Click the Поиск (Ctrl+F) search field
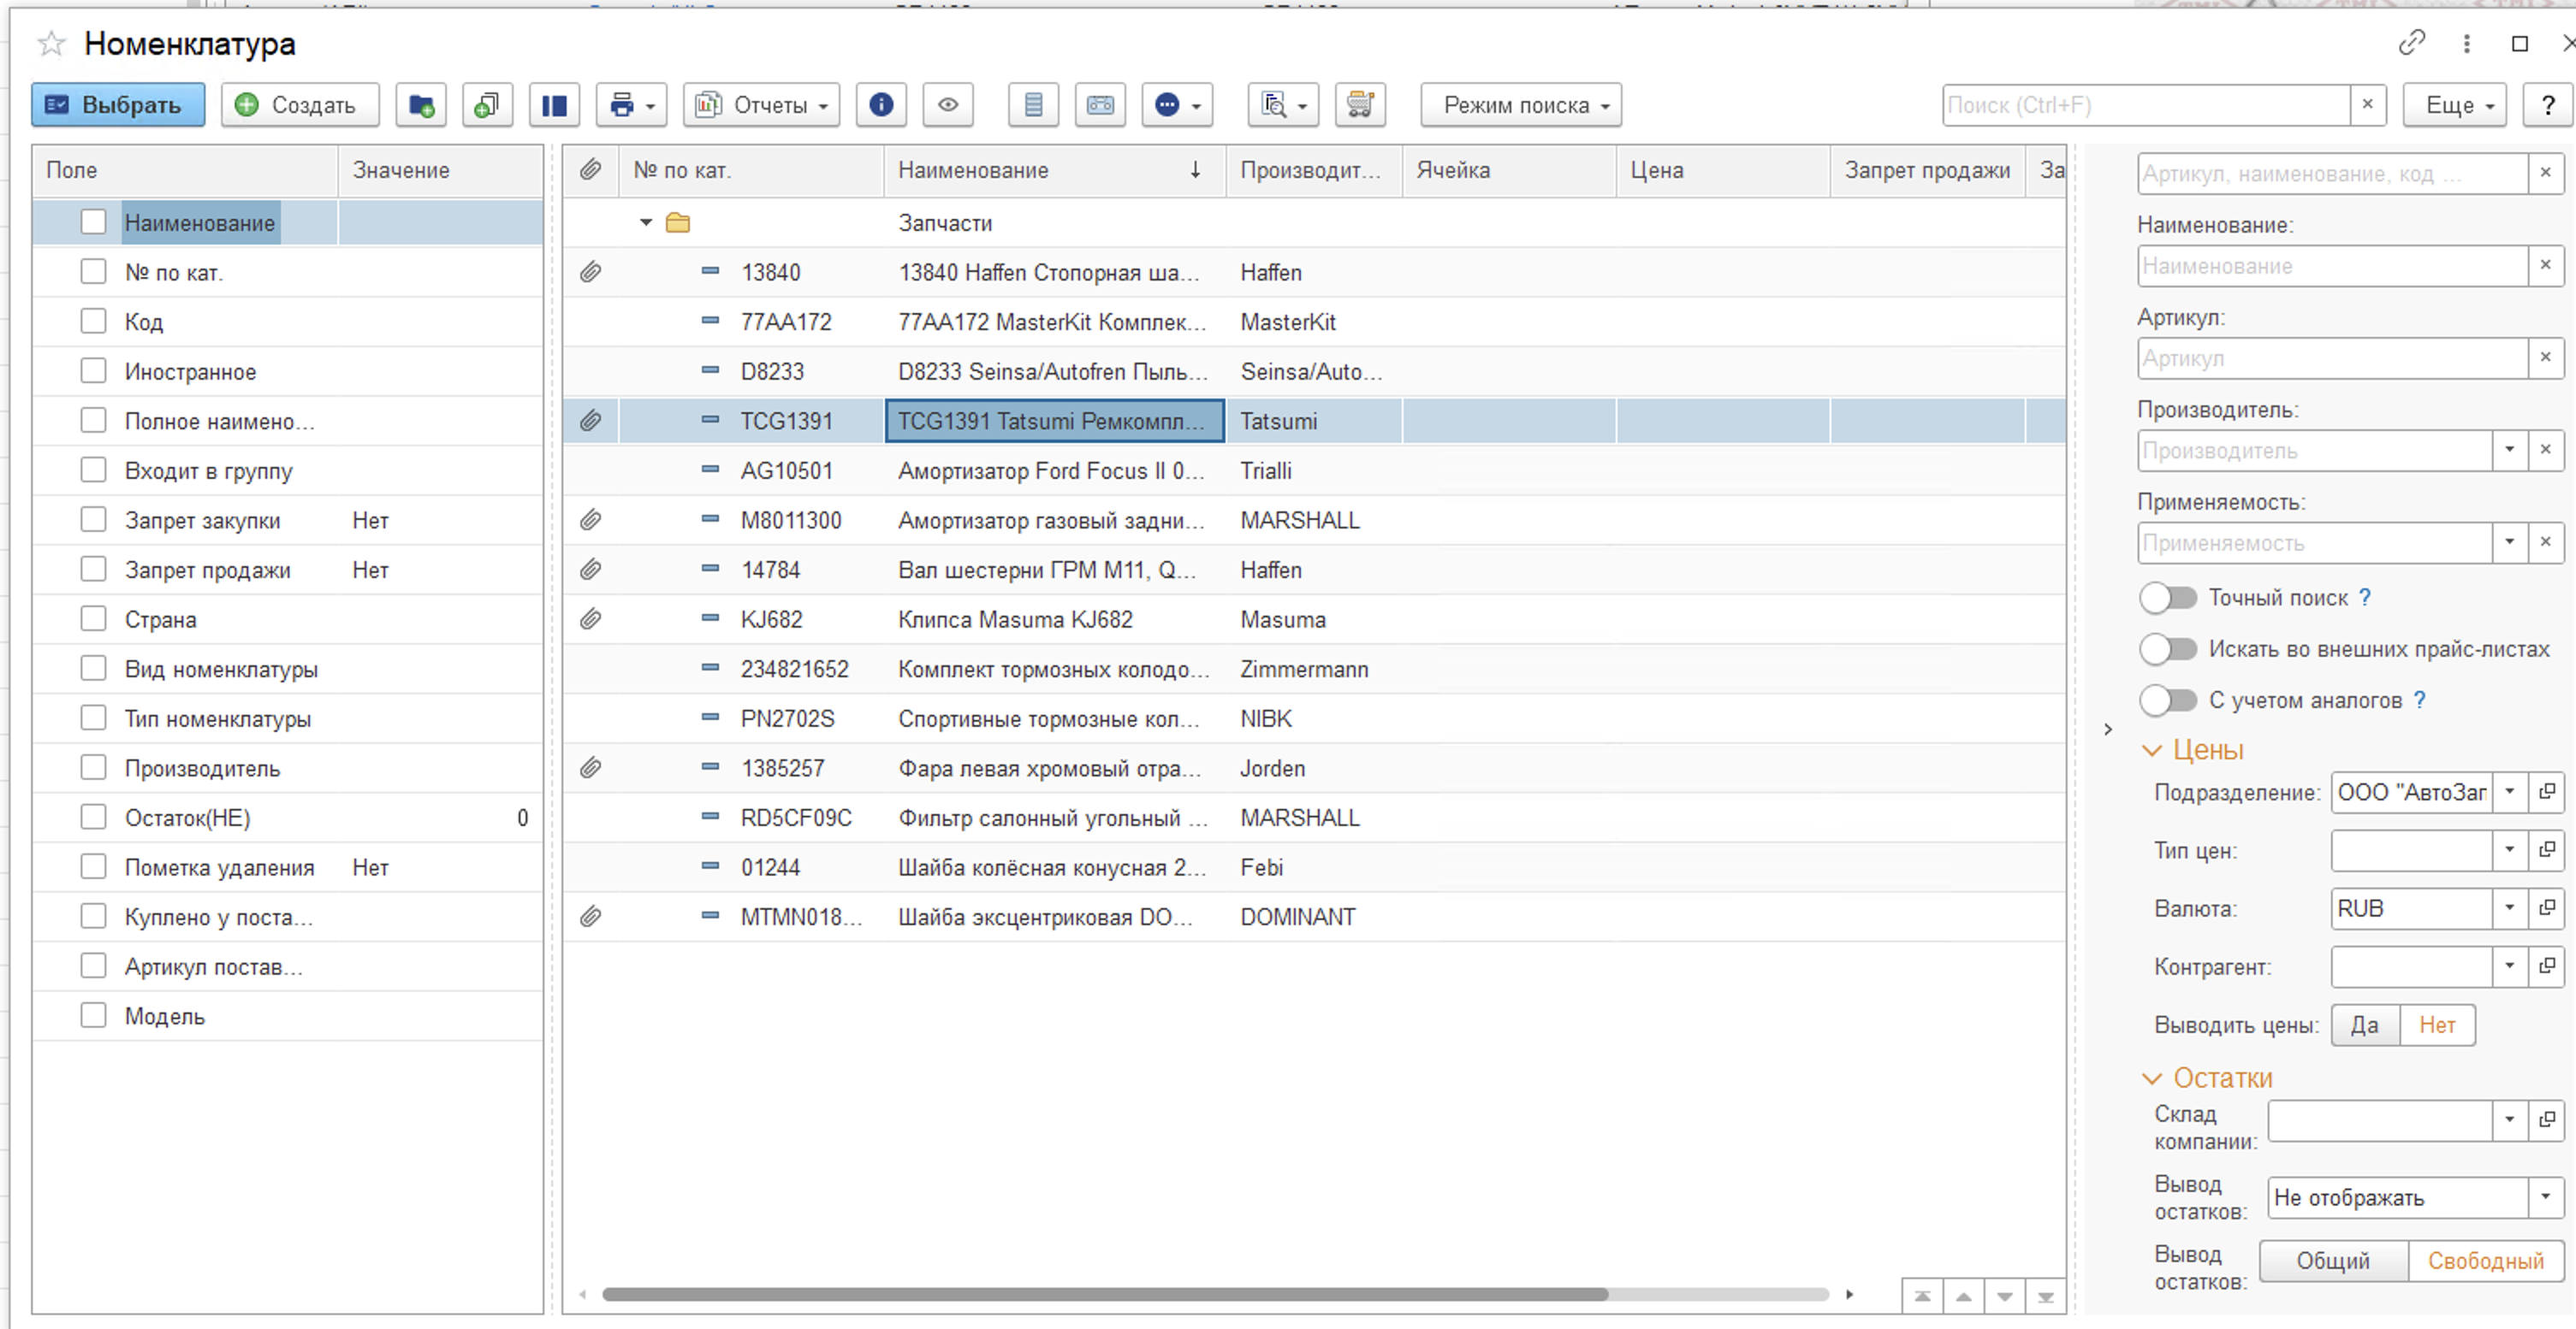This screenshot has width=2576, height=1329. point(2146,105)
